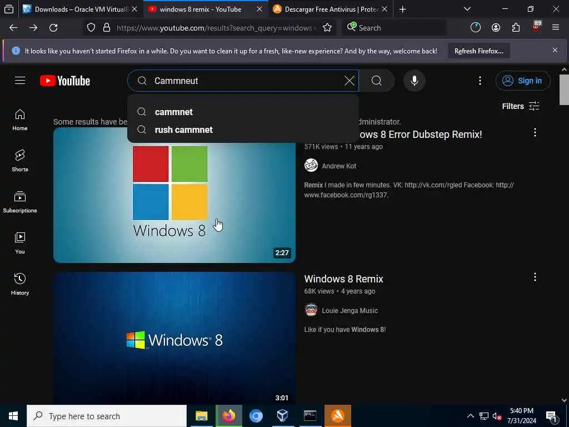
Task: Open the Dubstep Remix video's three-dot menu
Action: (x=535, y=132)
